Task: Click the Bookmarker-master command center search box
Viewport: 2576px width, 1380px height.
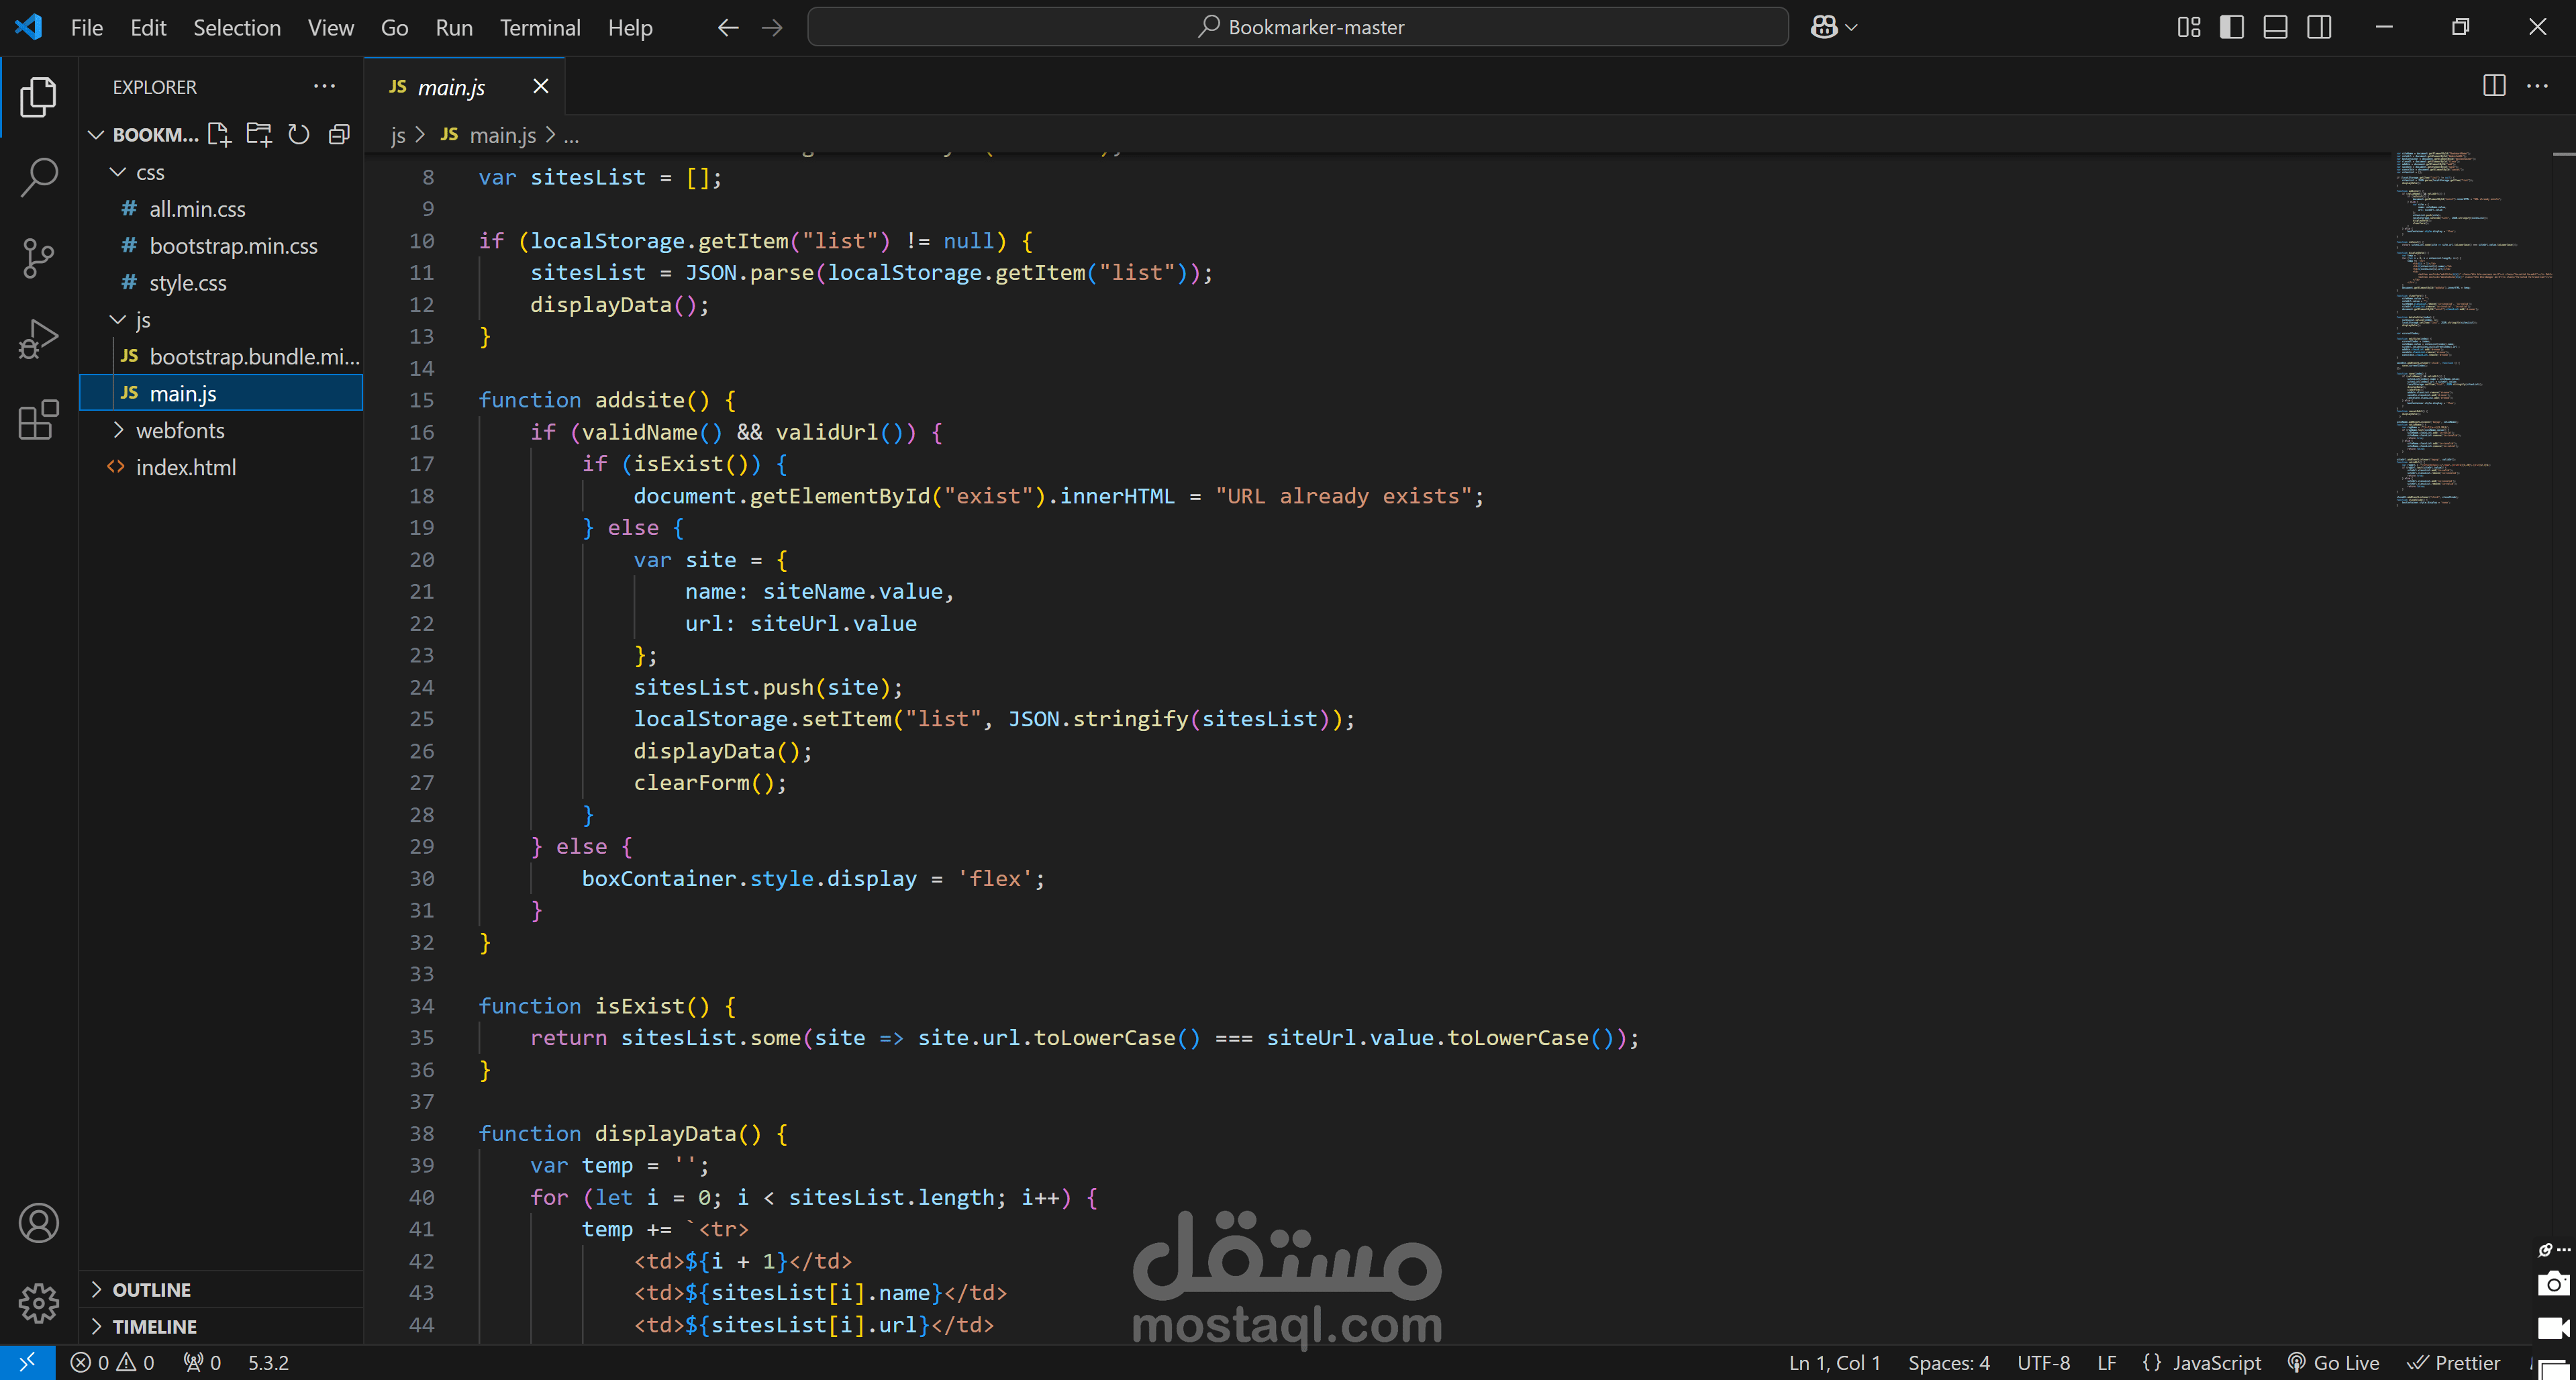Action: (1297, 27)
